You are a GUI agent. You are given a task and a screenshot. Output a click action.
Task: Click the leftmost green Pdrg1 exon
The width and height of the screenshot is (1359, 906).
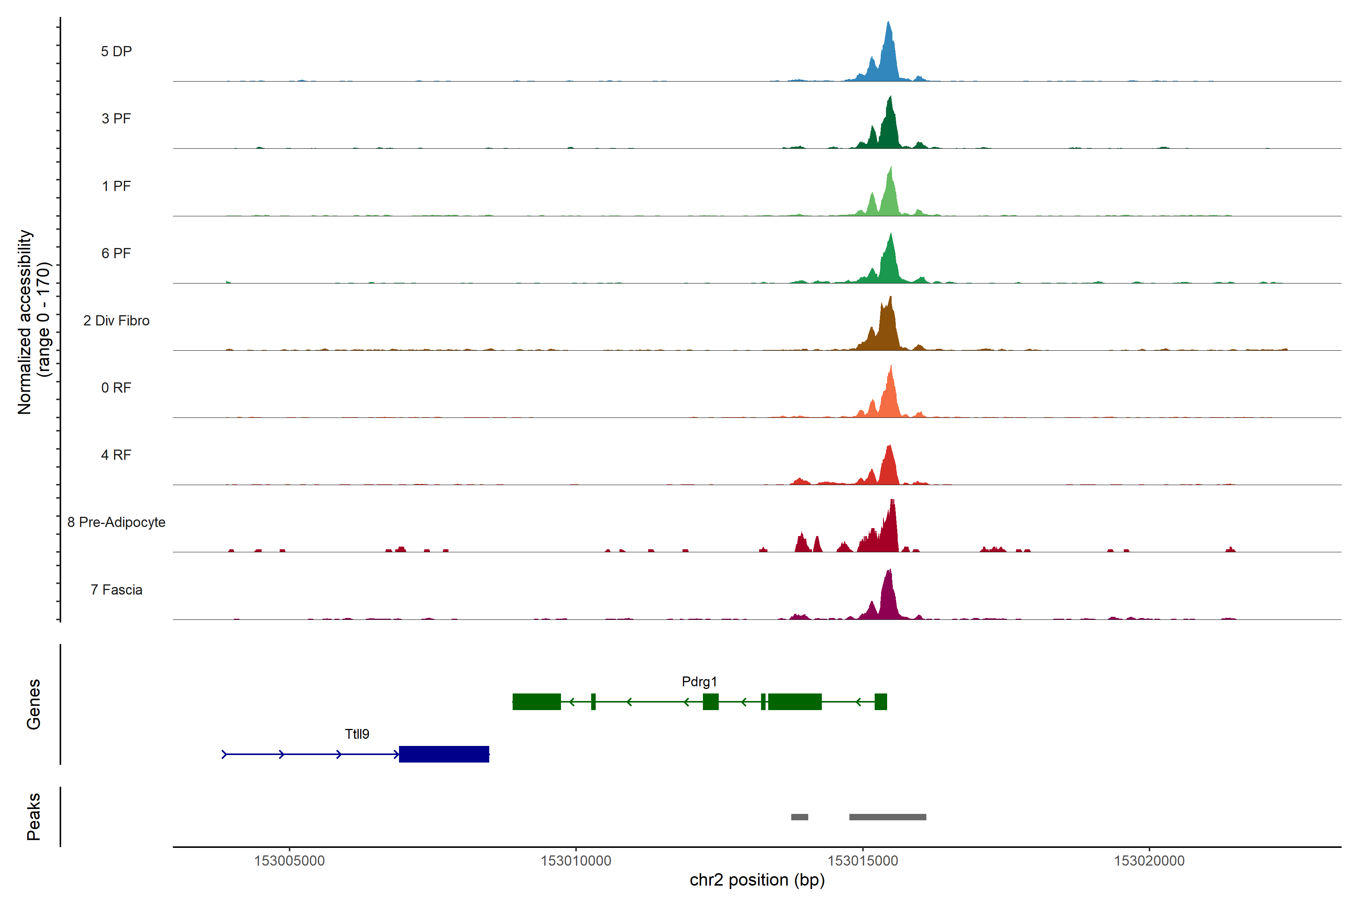(x=536, y=702)
